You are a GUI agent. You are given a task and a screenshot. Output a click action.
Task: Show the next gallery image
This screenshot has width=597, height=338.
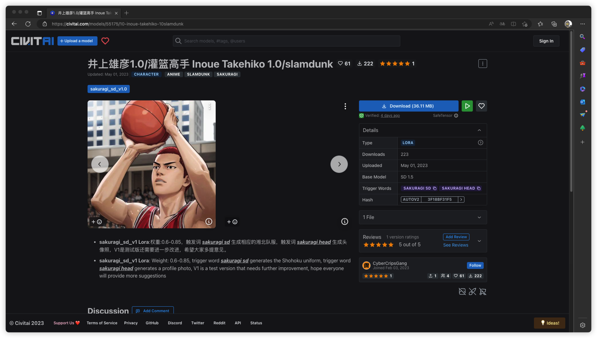339,164
